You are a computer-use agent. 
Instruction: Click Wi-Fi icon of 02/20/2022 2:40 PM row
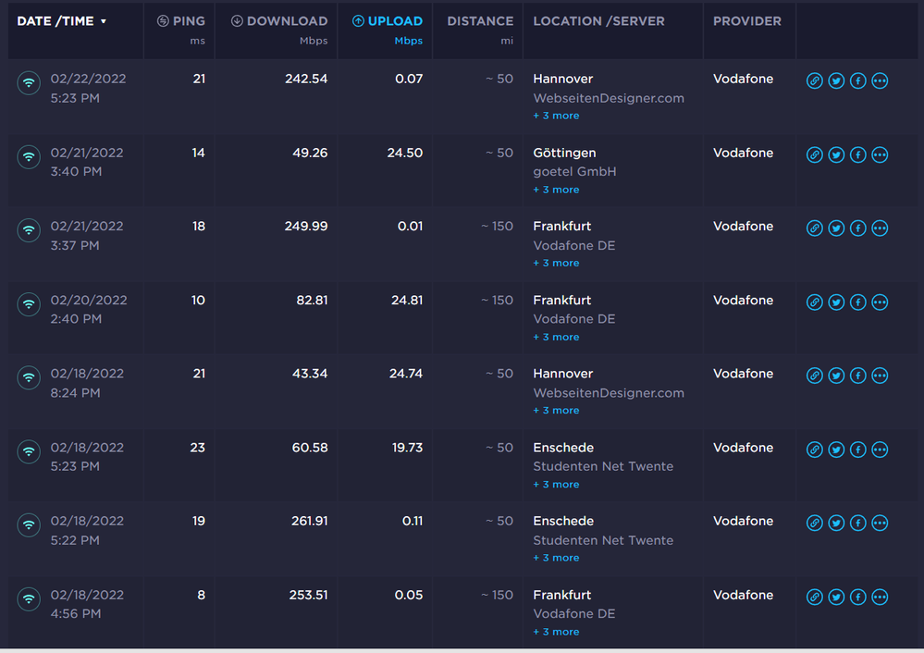[29, 304]
